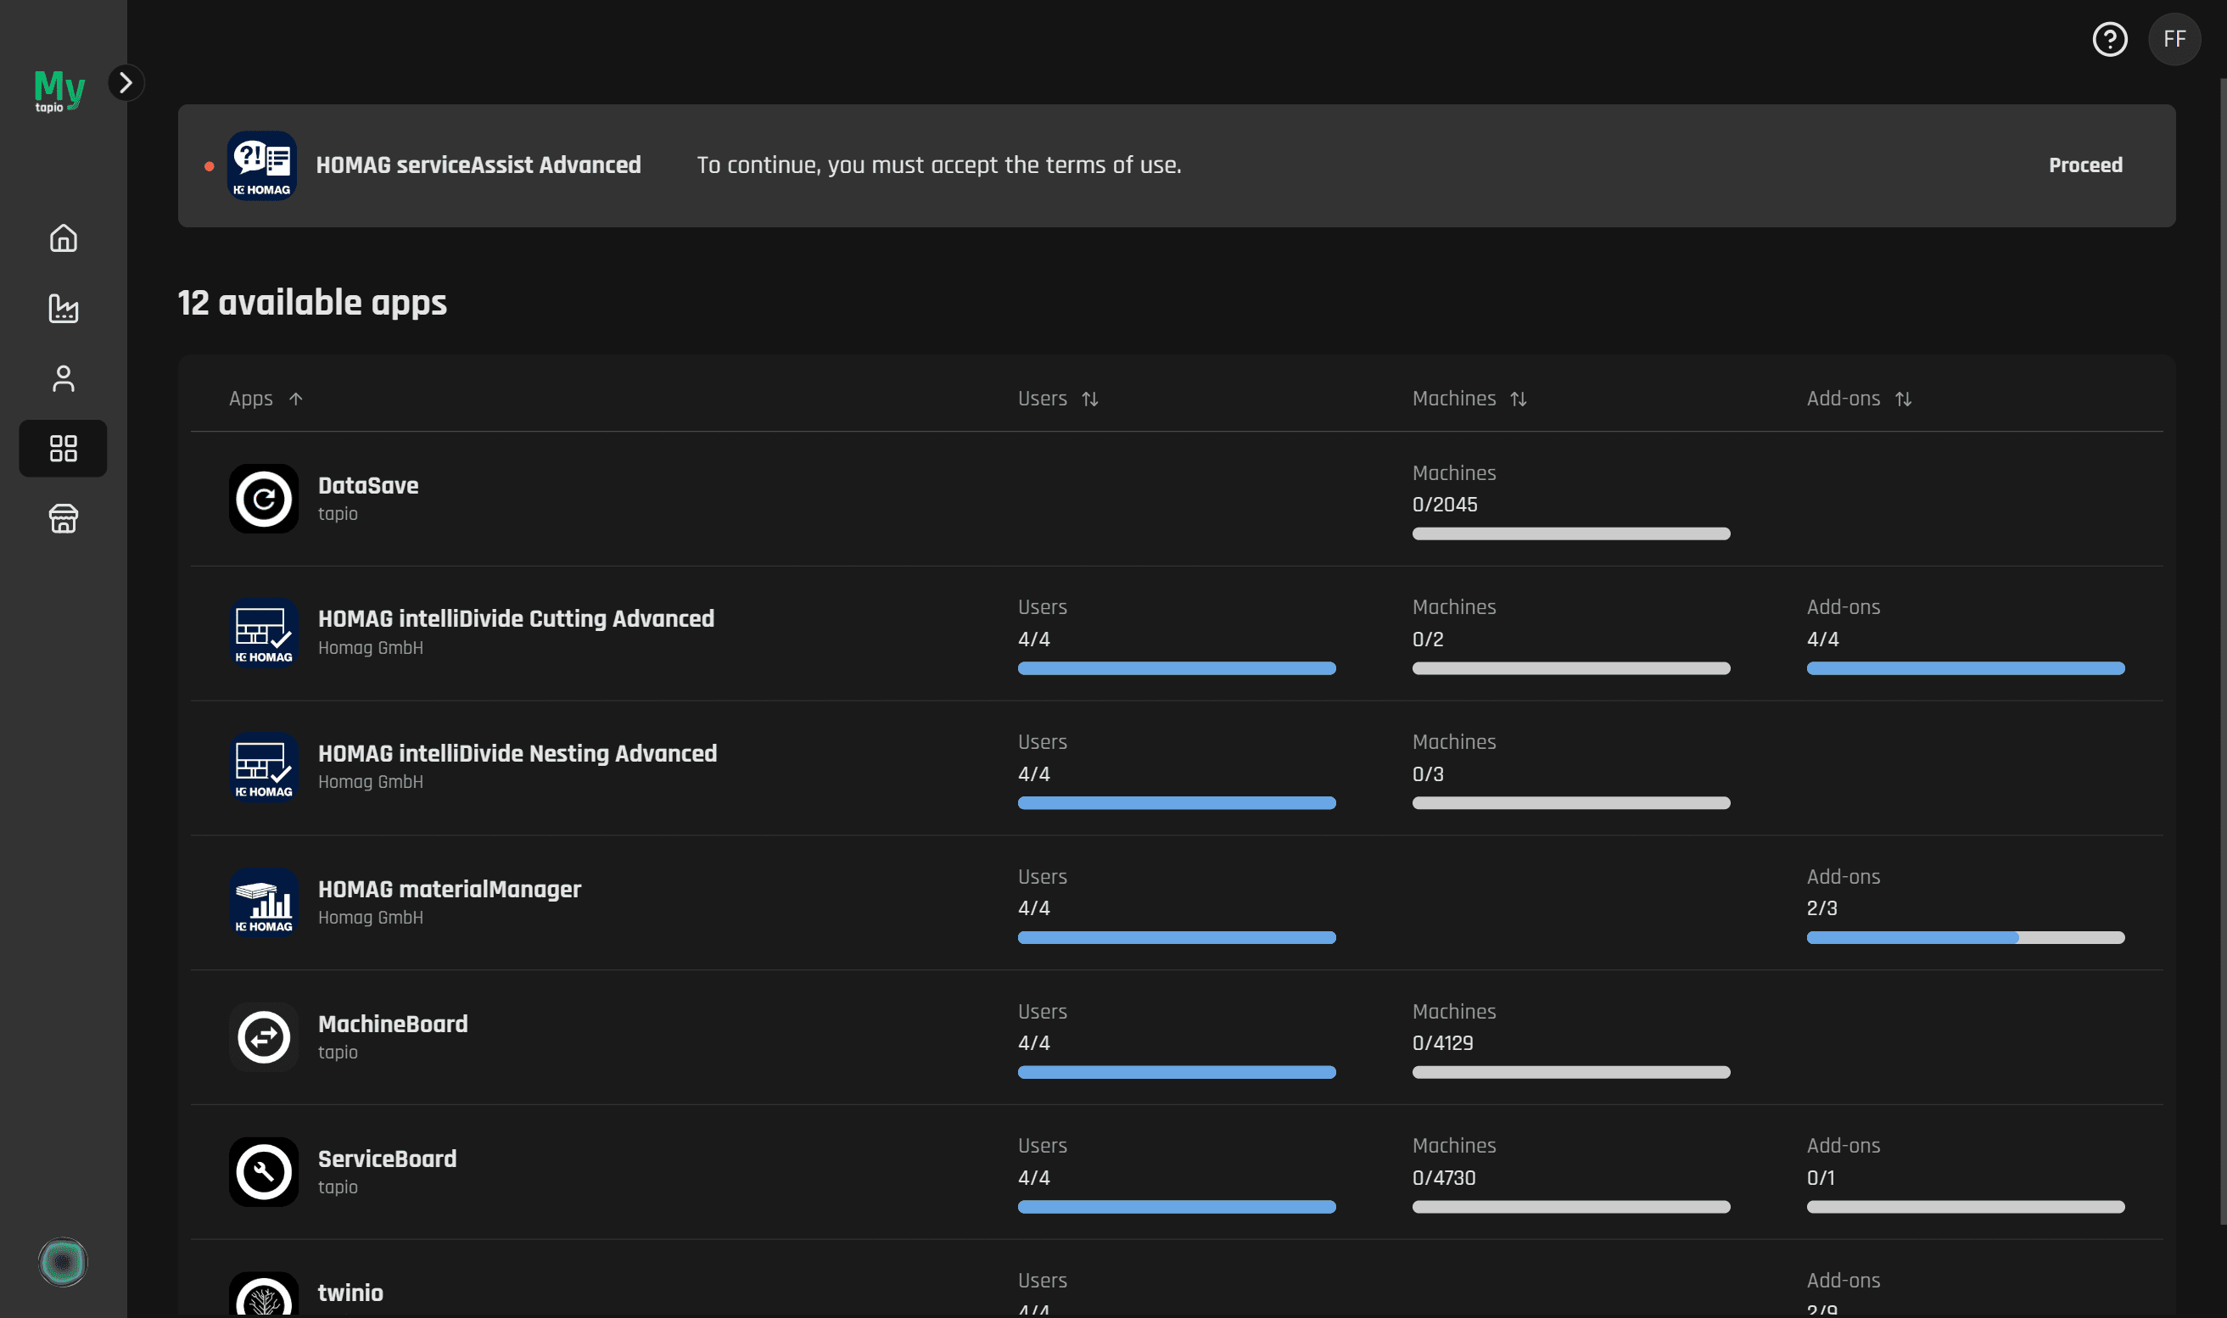Open the DataSave app icon
This screenshot has width=2227, height=1318.
[263, 500]
